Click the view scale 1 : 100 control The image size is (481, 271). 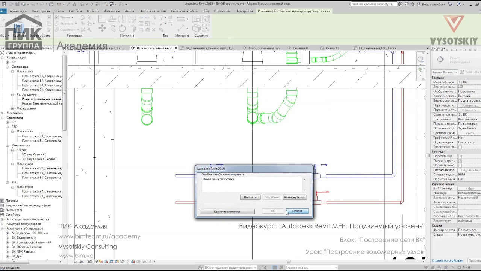point(79,262)
